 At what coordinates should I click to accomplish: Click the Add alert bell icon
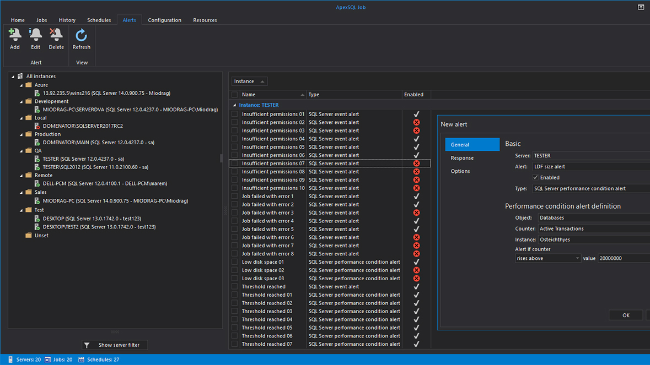(15, 35)
